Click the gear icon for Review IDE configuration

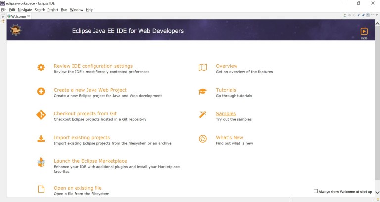[x=41, y=68]
